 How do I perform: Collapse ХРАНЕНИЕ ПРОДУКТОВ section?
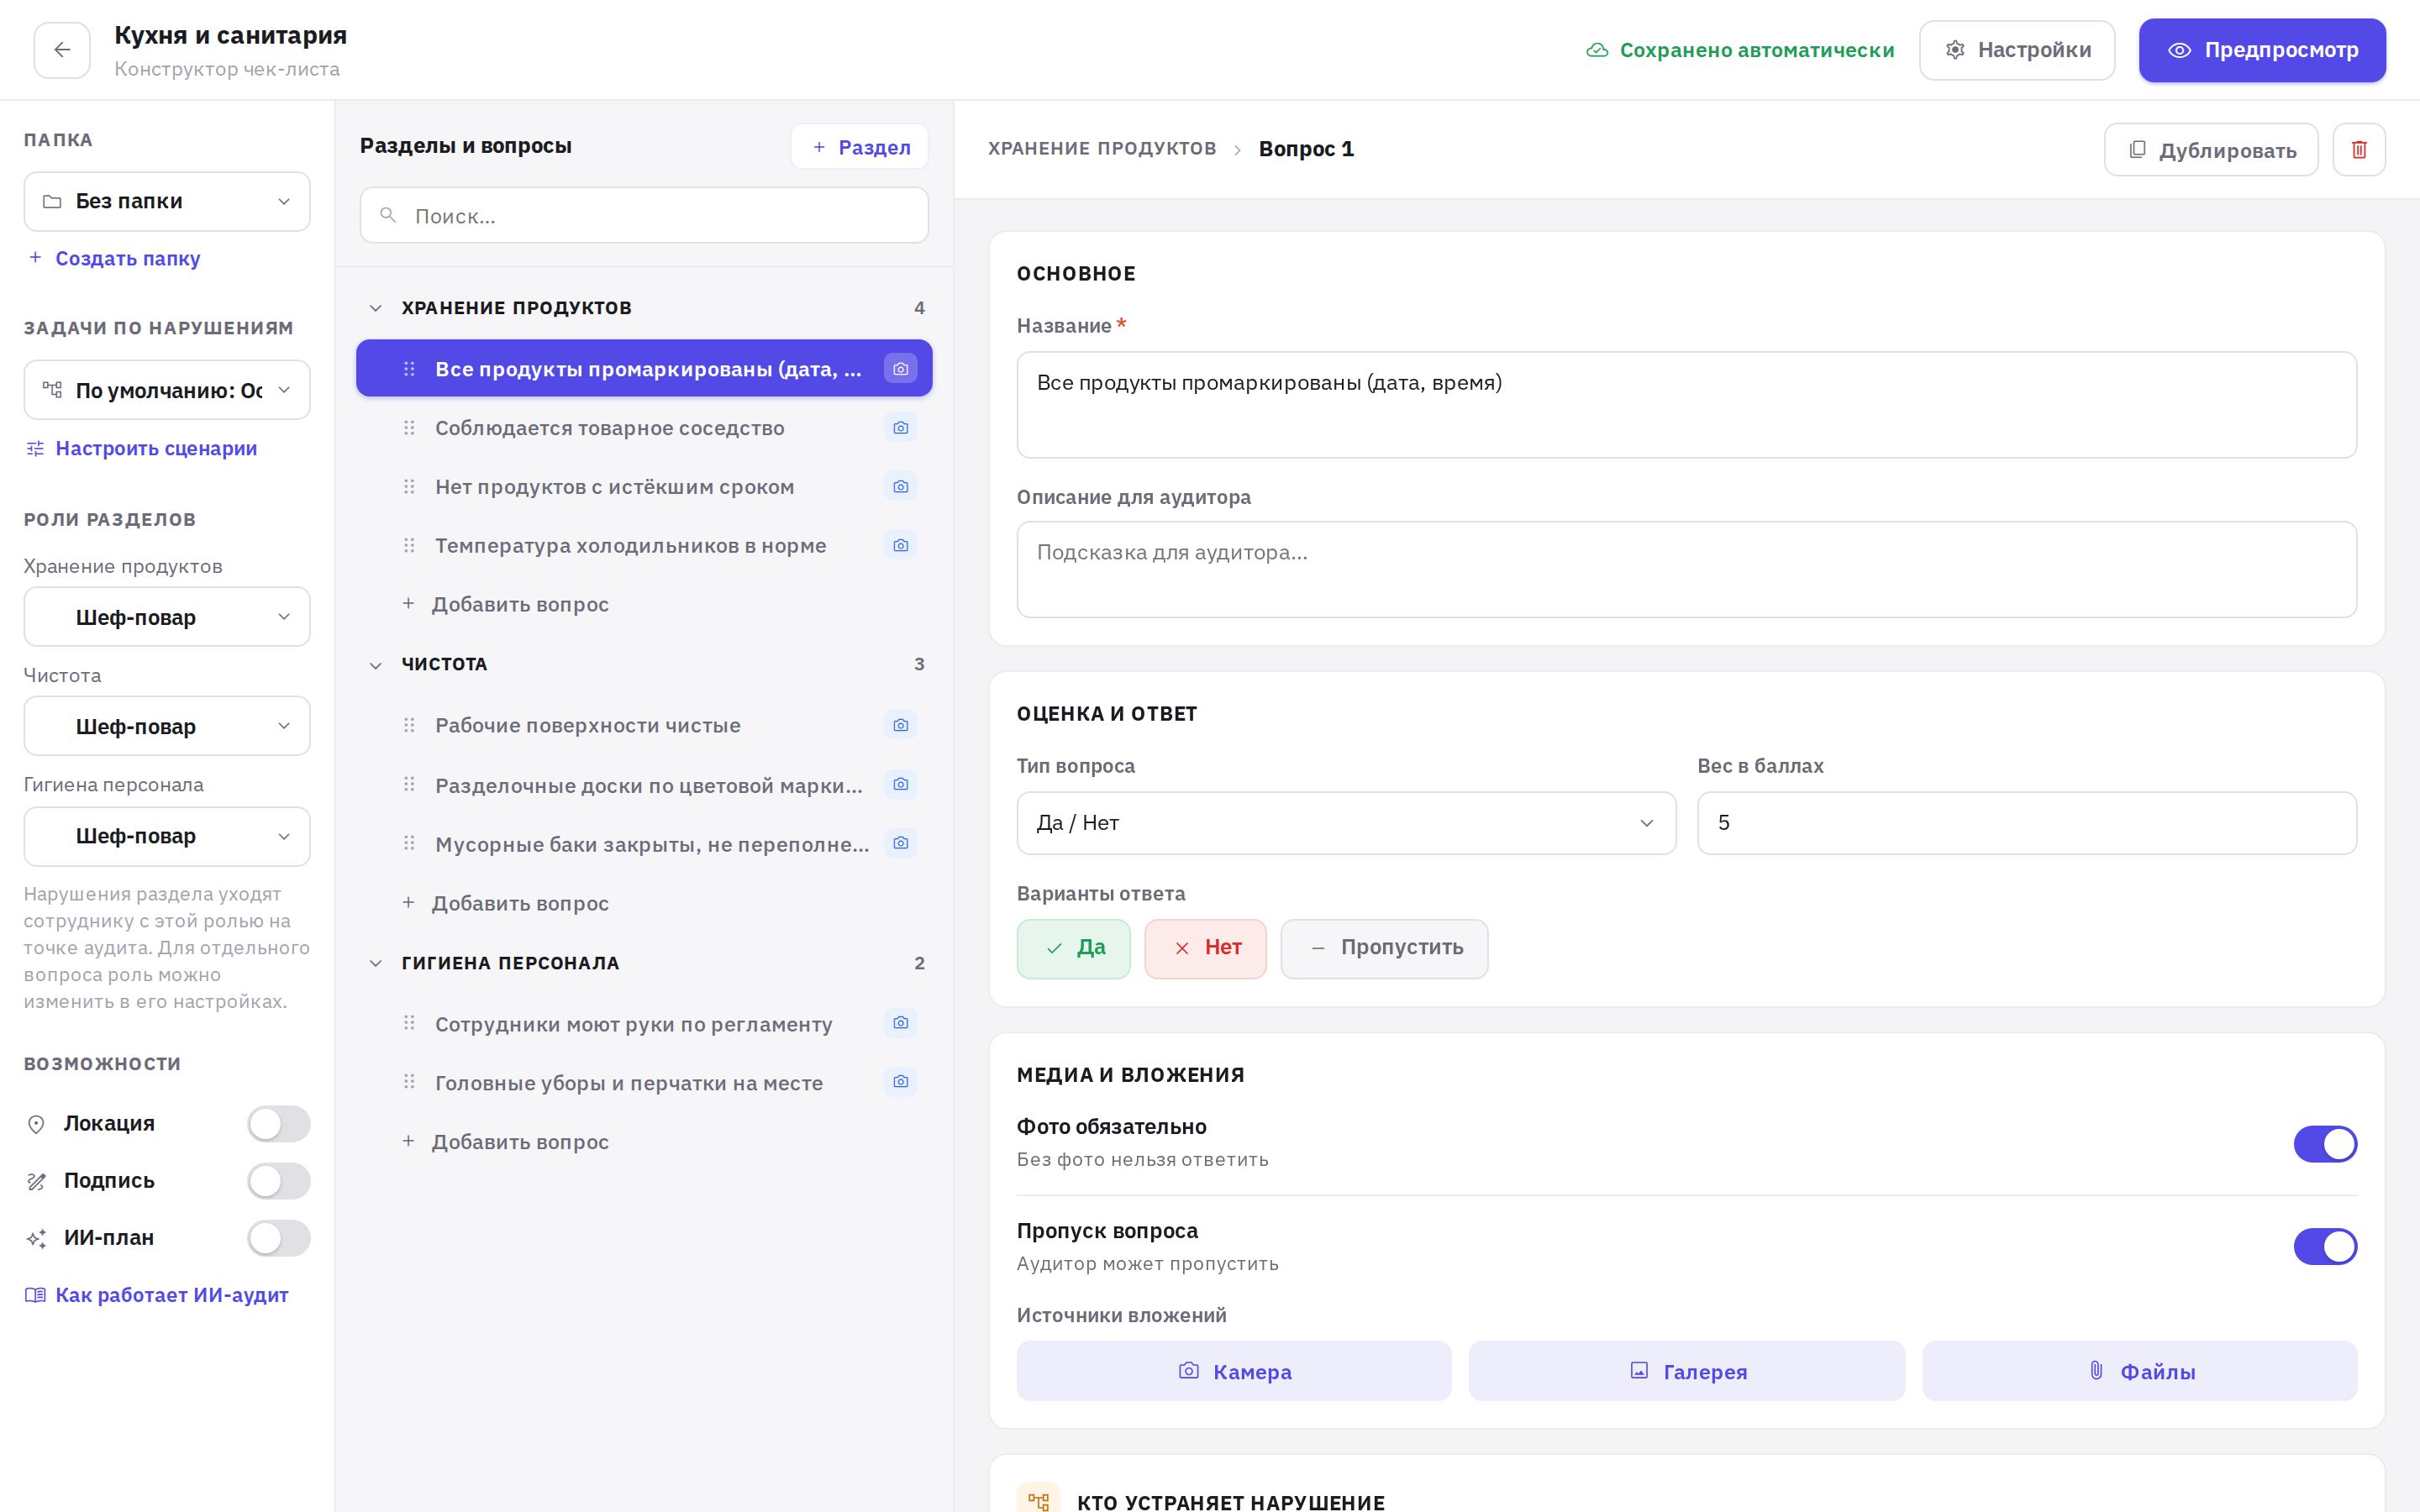(375, 308)
